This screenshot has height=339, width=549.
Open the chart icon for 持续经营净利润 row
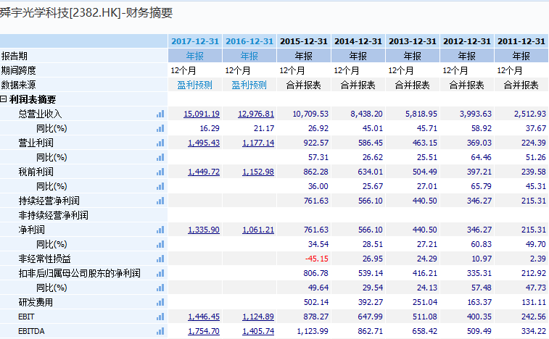[x=160, y=201]
